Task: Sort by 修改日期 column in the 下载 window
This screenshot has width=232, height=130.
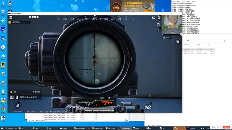Action: pyautogui.click(x=186, y=44)
